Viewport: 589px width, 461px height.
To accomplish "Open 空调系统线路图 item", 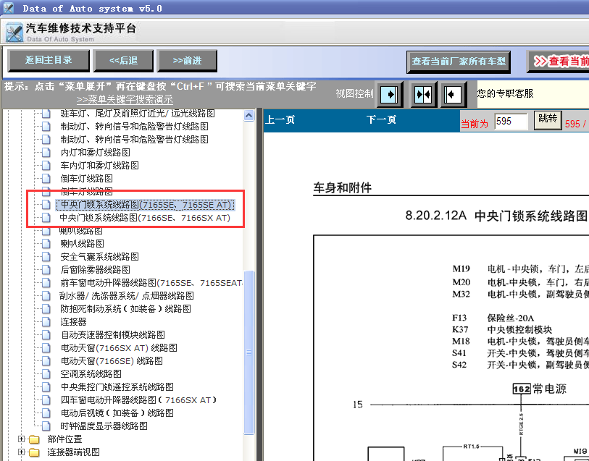I will 91,374.
